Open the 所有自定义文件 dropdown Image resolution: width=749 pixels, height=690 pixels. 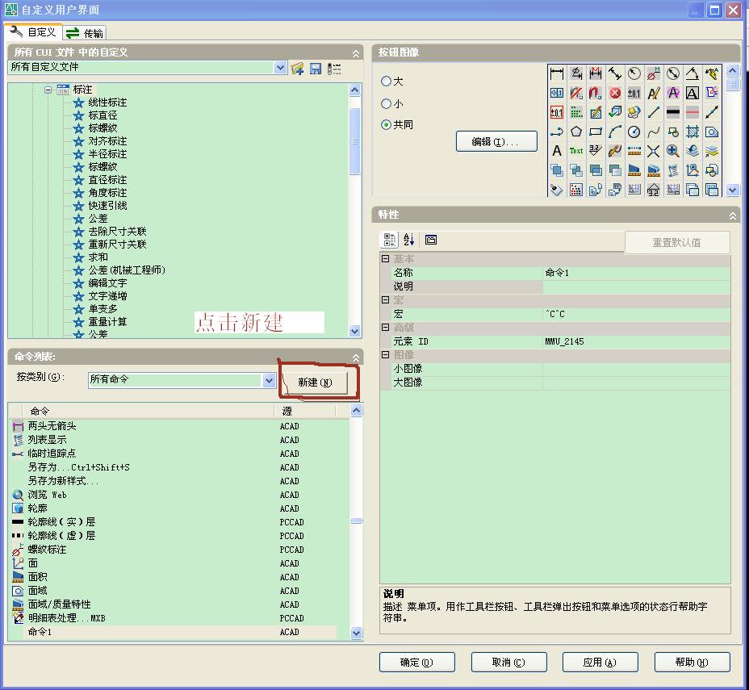pyautogui.click(x=280, y=68)
